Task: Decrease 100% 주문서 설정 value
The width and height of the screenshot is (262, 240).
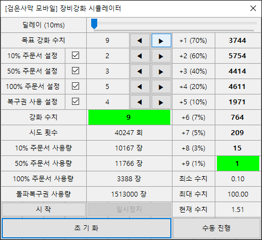Action: 140,87
